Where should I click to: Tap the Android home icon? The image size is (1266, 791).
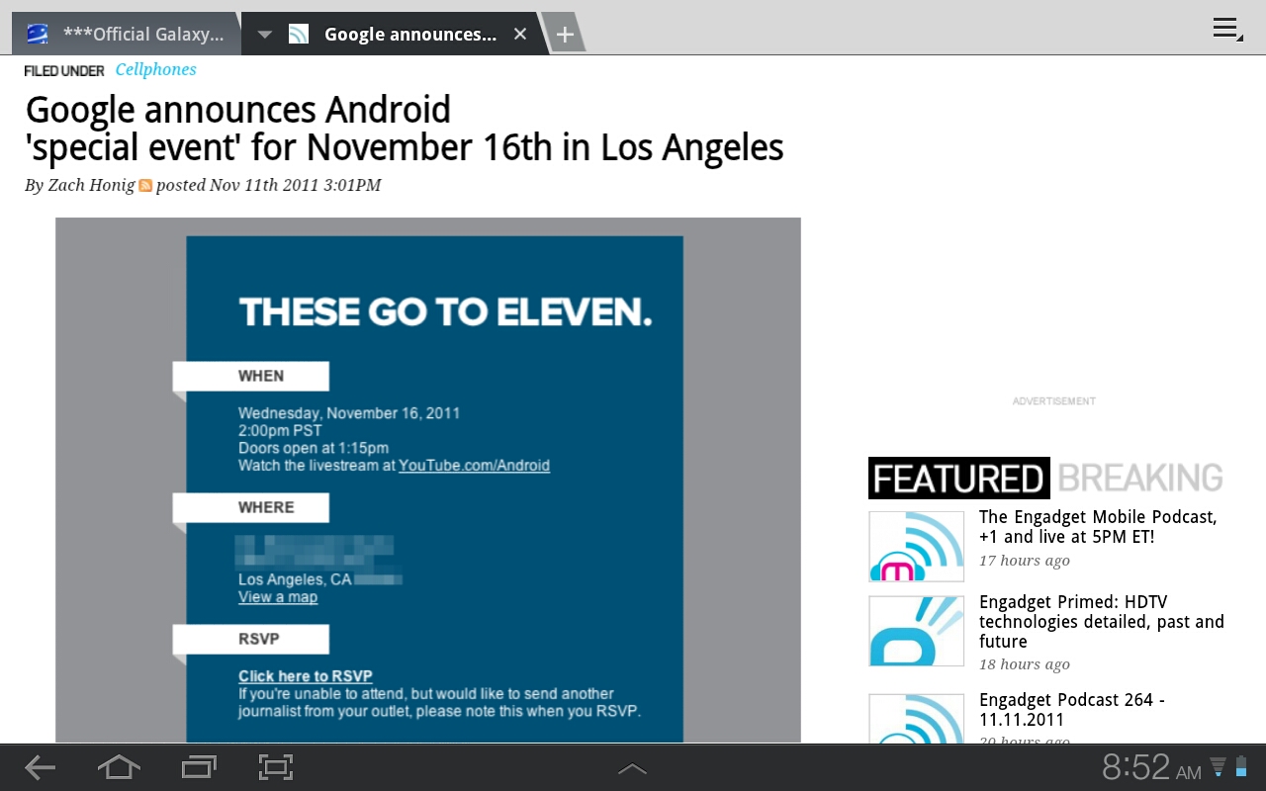[119, 767]
